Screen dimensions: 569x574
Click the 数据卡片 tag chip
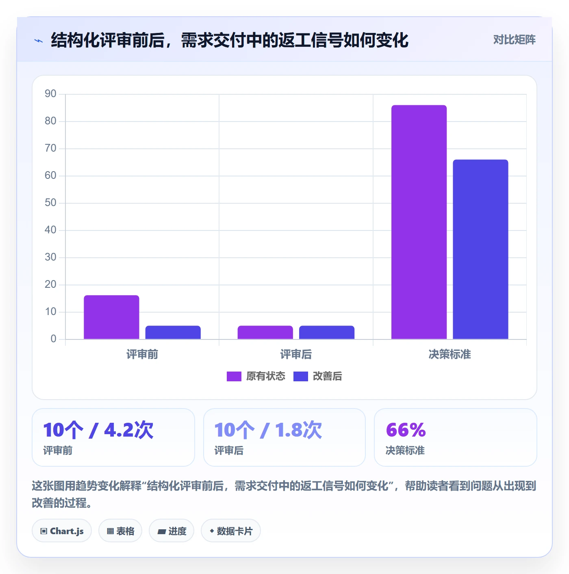[231, 531]
